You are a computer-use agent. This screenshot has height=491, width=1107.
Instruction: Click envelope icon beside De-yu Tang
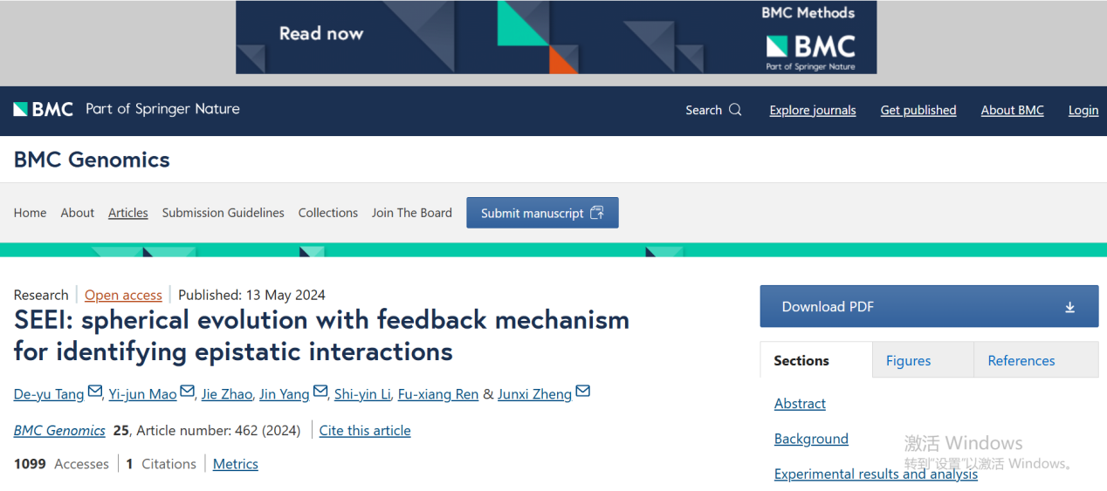(95, 392)
